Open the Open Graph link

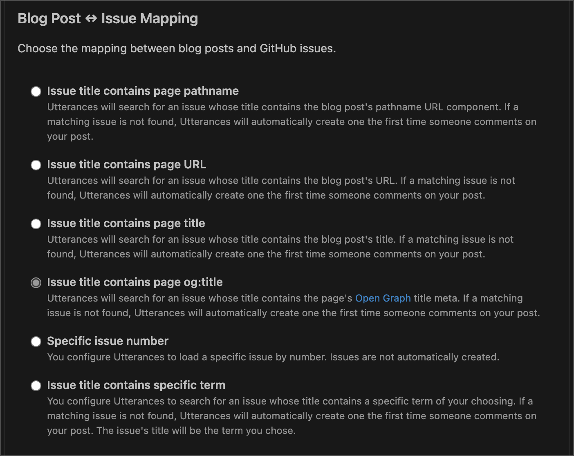click(383, 298)
